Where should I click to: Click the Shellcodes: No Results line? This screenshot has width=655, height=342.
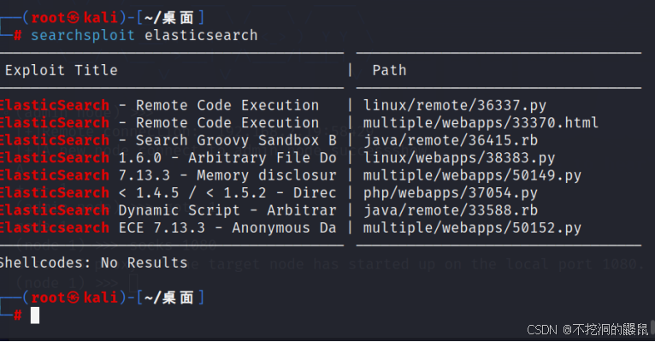(92, 262)
